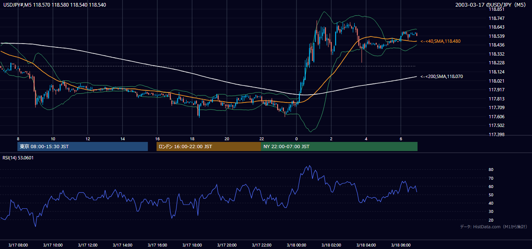Click the 3/17 16:00 date label
The image size is (532, 249).
click(x=157, y=245)
